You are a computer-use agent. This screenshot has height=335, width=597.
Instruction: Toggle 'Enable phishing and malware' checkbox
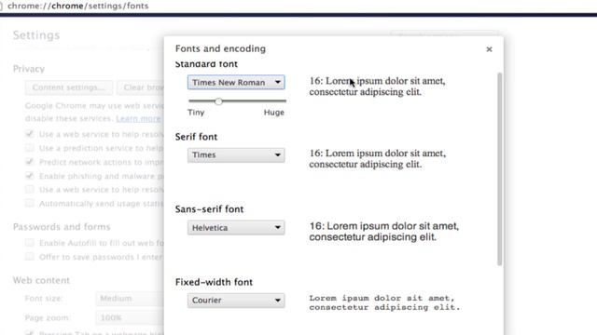pos(29,176)
